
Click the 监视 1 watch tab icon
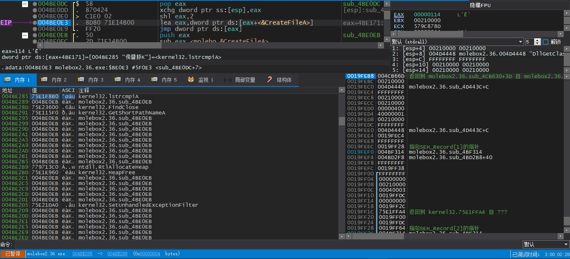pyautogui.click(x=191, y=80)
